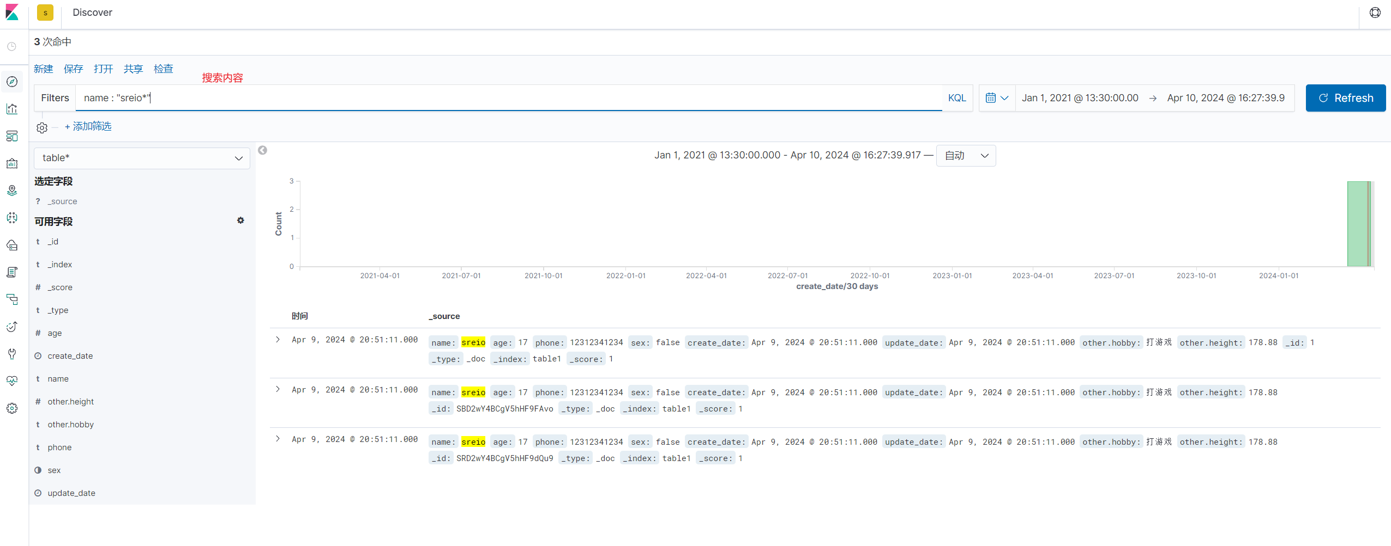The width and height of the screenshot is (1391, 546).
Task: Select the other.height field
Action: tap(70, 402)
